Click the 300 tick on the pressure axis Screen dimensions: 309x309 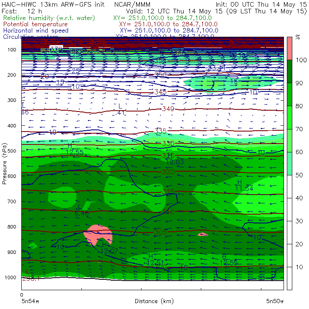pyautogui.click(x=12, y=100)
